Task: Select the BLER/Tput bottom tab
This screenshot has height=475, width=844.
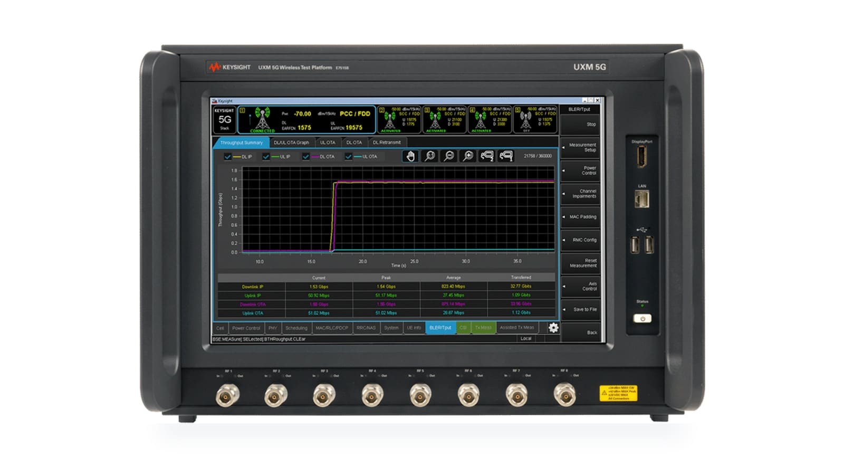Action: coord(440,328)
